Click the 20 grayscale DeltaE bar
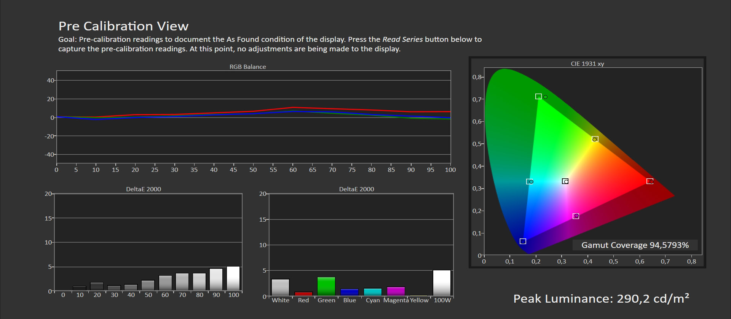The width and height of the screenshot is (731, 319). coord(97,287)
